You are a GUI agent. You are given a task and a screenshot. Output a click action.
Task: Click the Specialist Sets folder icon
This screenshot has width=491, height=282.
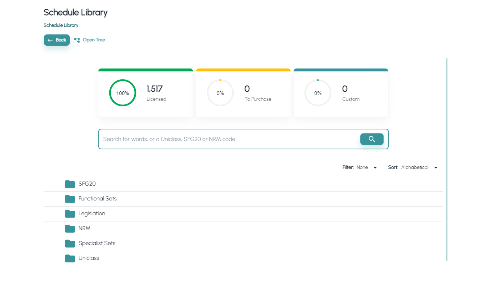tap(70, 244)
